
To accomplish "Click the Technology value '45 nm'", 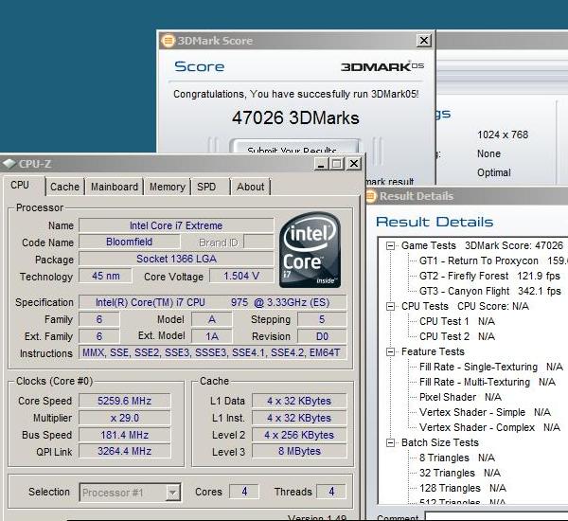I will [105, 276].
